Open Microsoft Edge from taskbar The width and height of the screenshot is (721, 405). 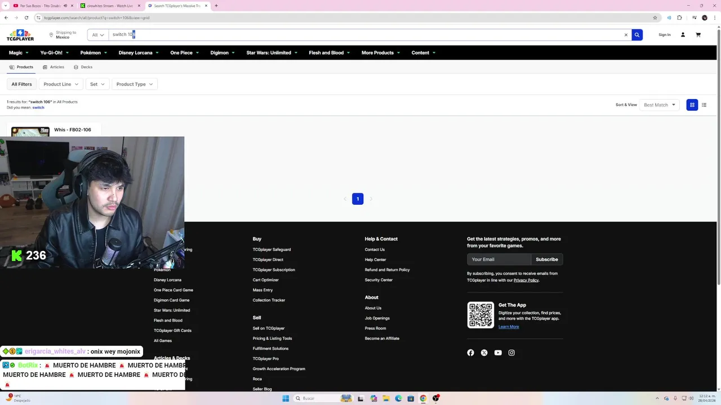[x=398, y=398]
